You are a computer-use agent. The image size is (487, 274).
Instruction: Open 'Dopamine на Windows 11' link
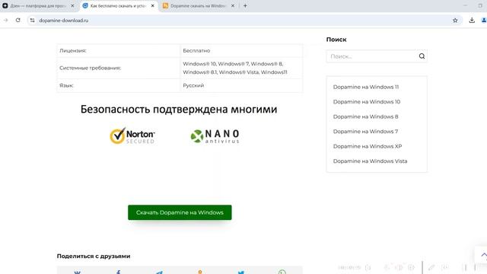tap(366, 87)
